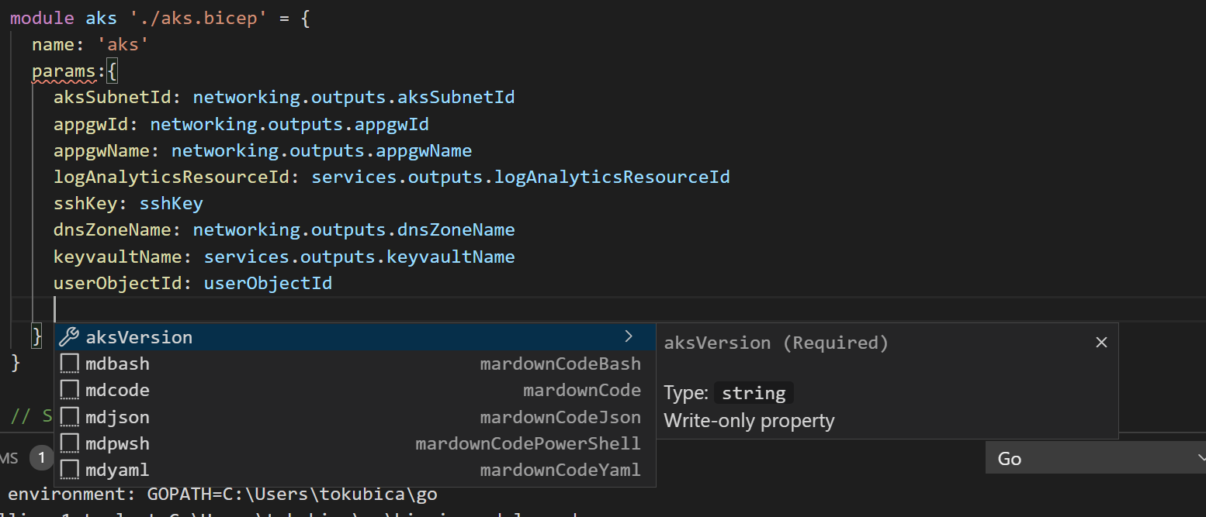Click the snippet icon next to mdjson
This screenshot has width=1206, height=517.
(x=70, y=417)
